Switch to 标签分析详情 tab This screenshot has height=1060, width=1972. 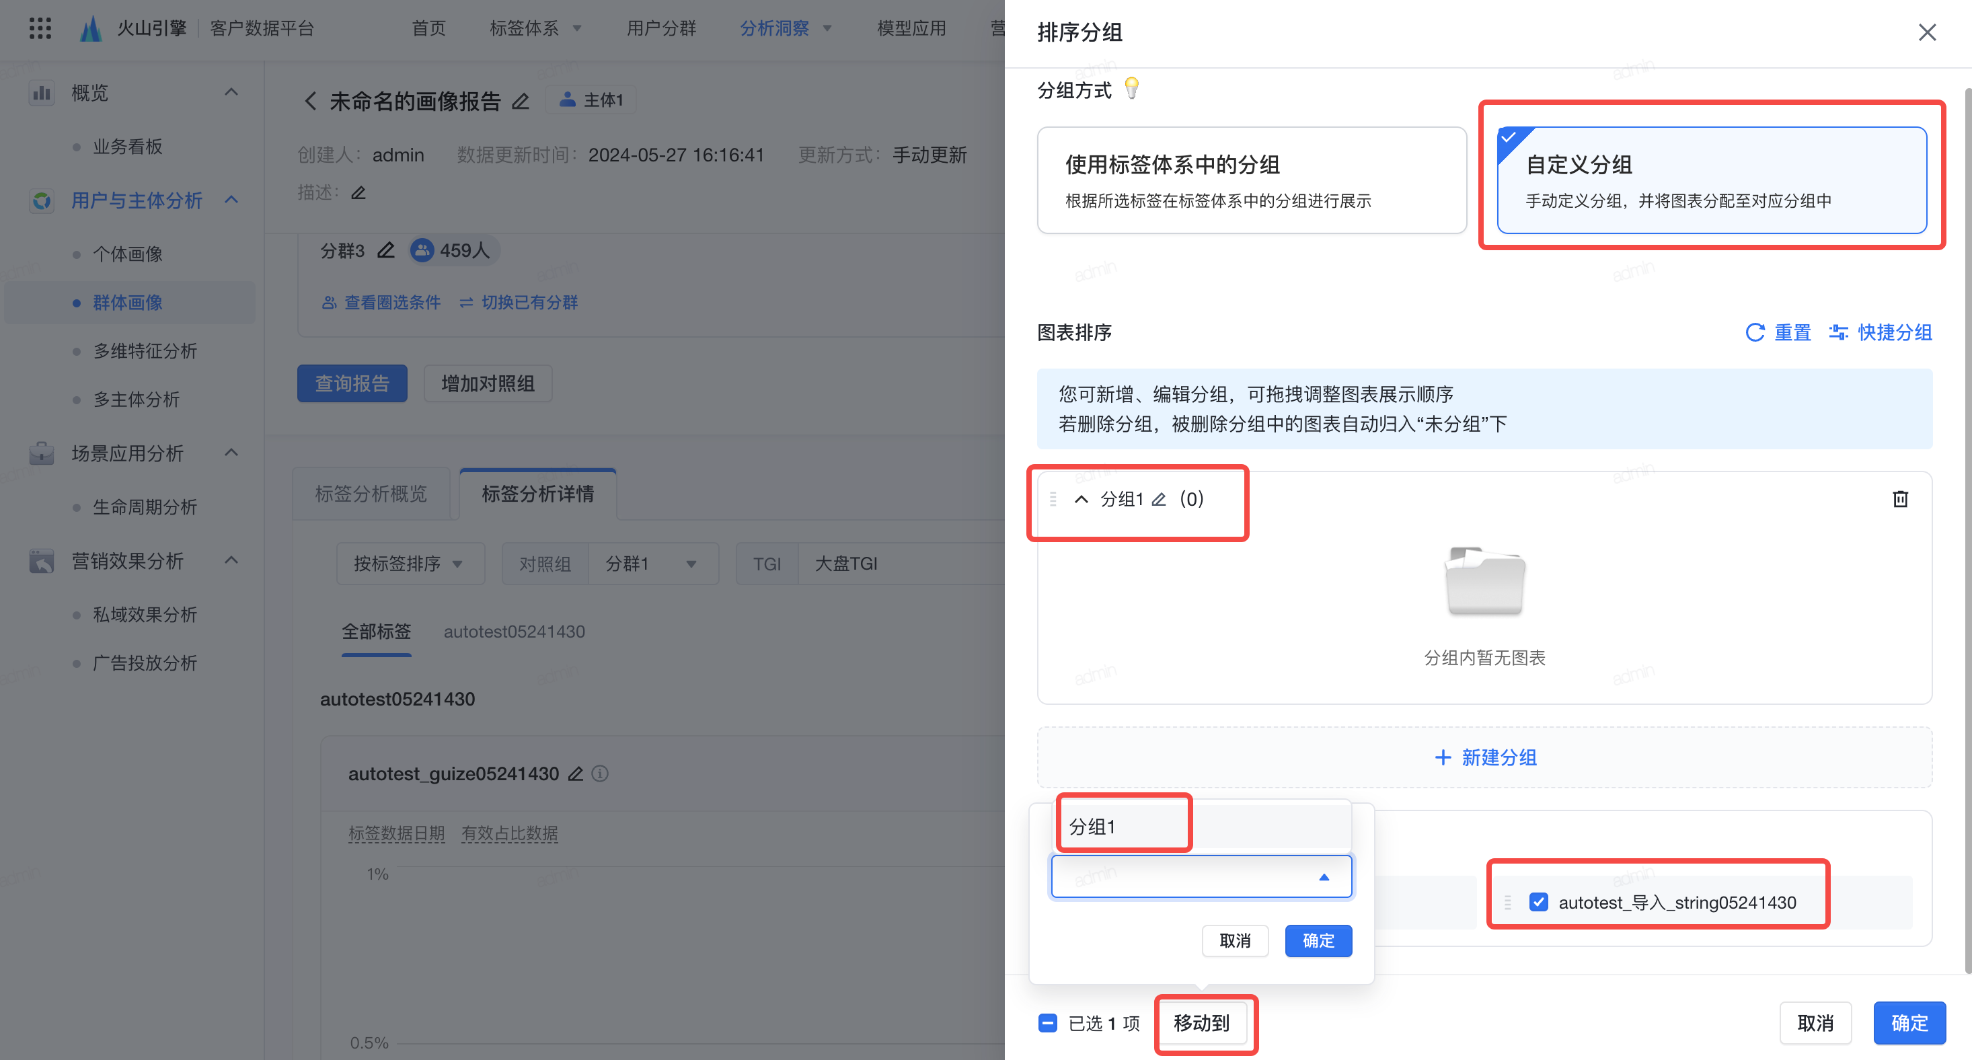click(538, 494)
